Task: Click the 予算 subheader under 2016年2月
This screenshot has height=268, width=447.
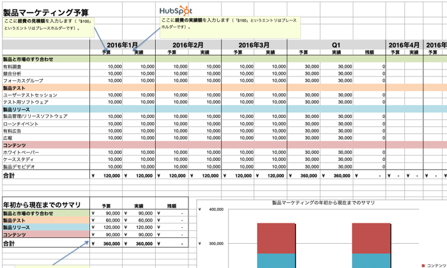Action: [172, 52]
